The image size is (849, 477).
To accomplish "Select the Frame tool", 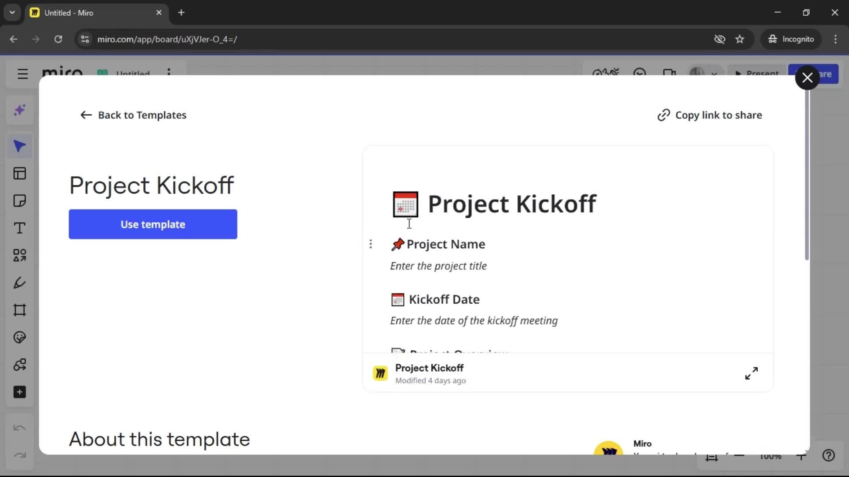I will (x=19, y=310).
